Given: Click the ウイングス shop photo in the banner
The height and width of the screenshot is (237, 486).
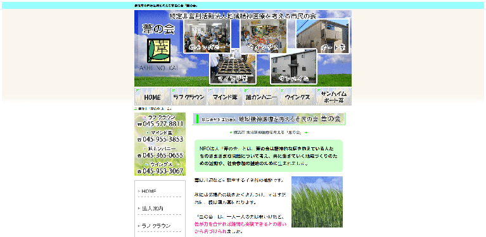Looking at the screenshot, I should pyautogui.click(x=264, y=36).
